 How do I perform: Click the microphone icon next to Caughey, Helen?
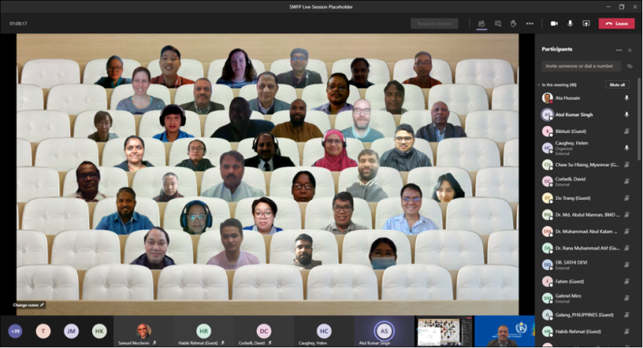(626, 148)
